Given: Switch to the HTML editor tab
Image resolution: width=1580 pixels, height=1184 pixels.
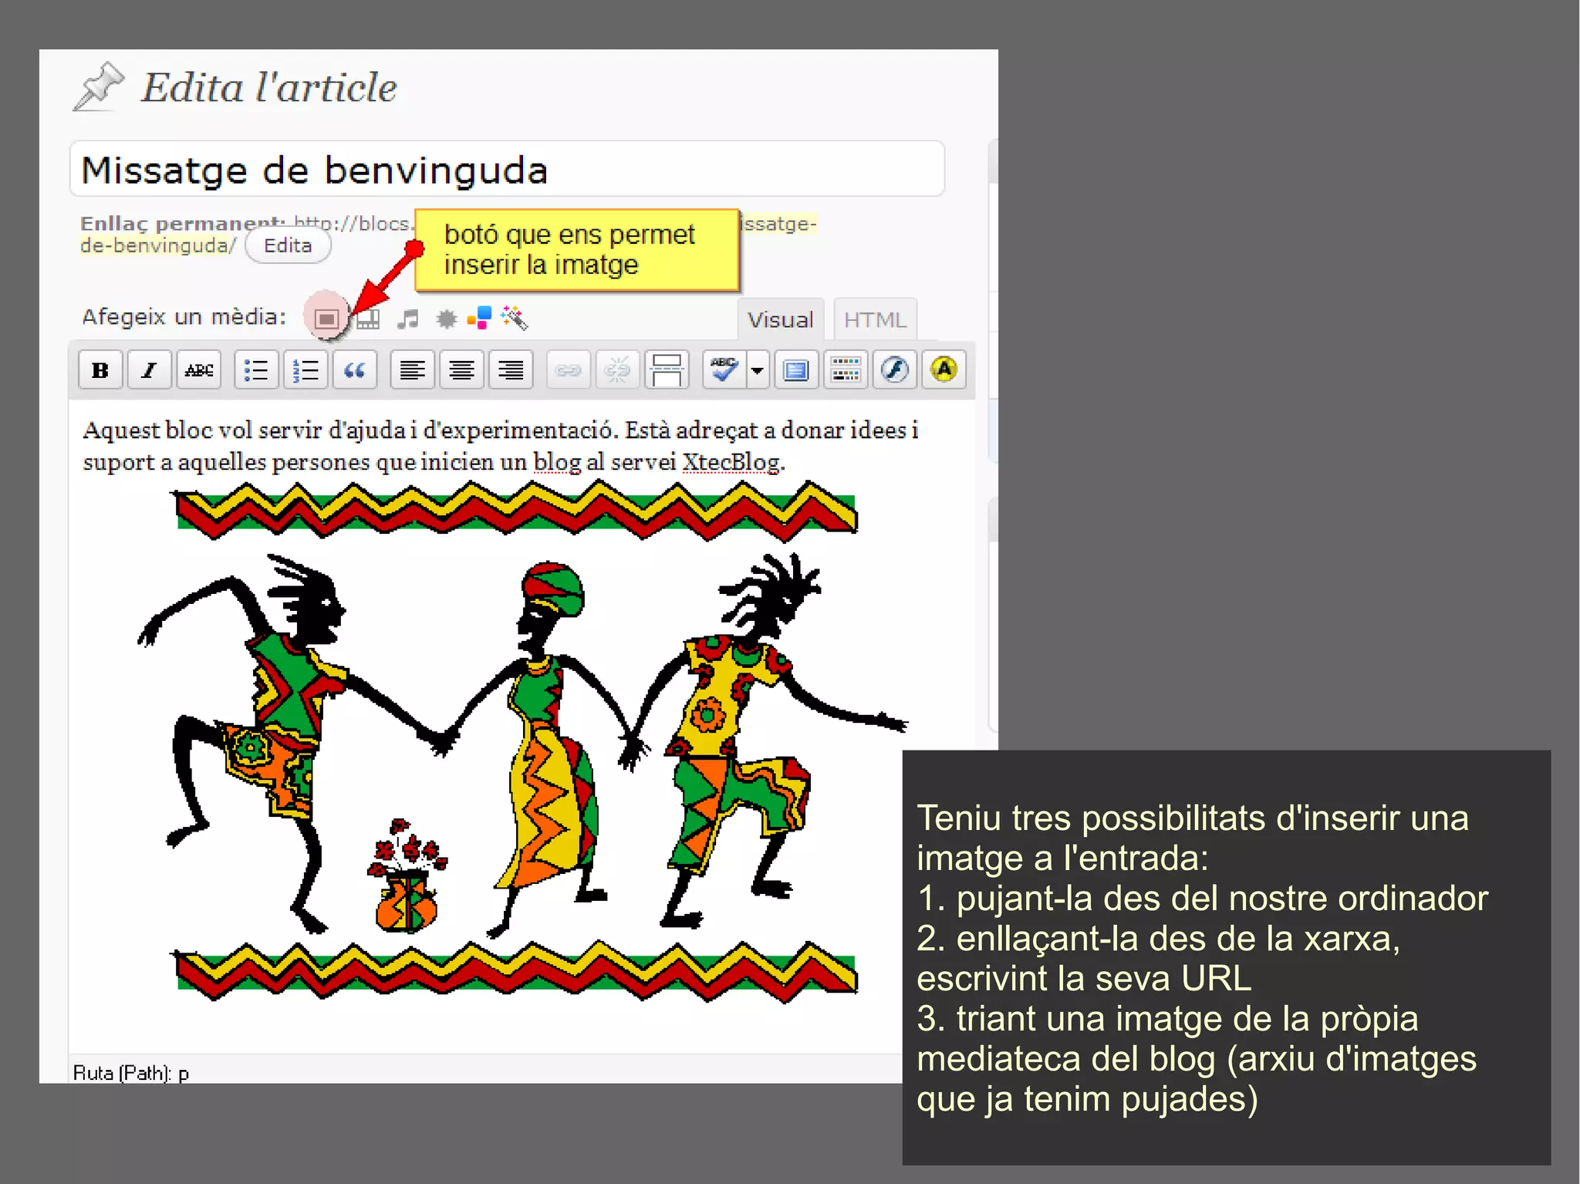Looking at the screenshot, I should pyautogui.click(x=875, y=319).
